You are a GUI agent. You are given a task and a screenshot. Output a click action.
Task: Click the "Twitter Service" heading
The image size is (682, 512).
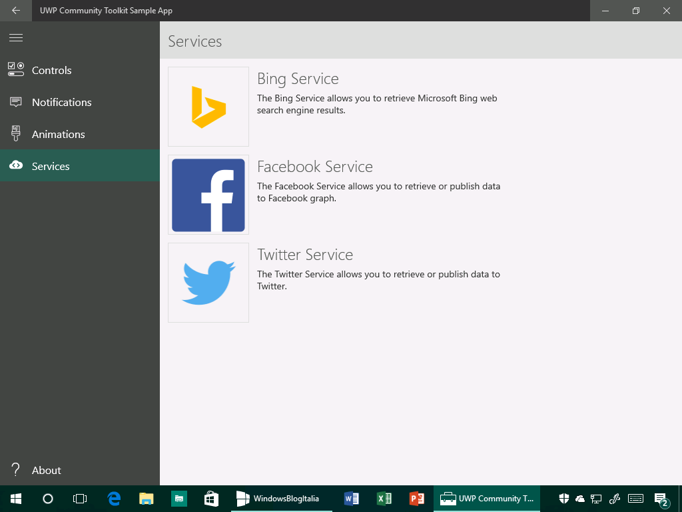[x=305, y=255]
